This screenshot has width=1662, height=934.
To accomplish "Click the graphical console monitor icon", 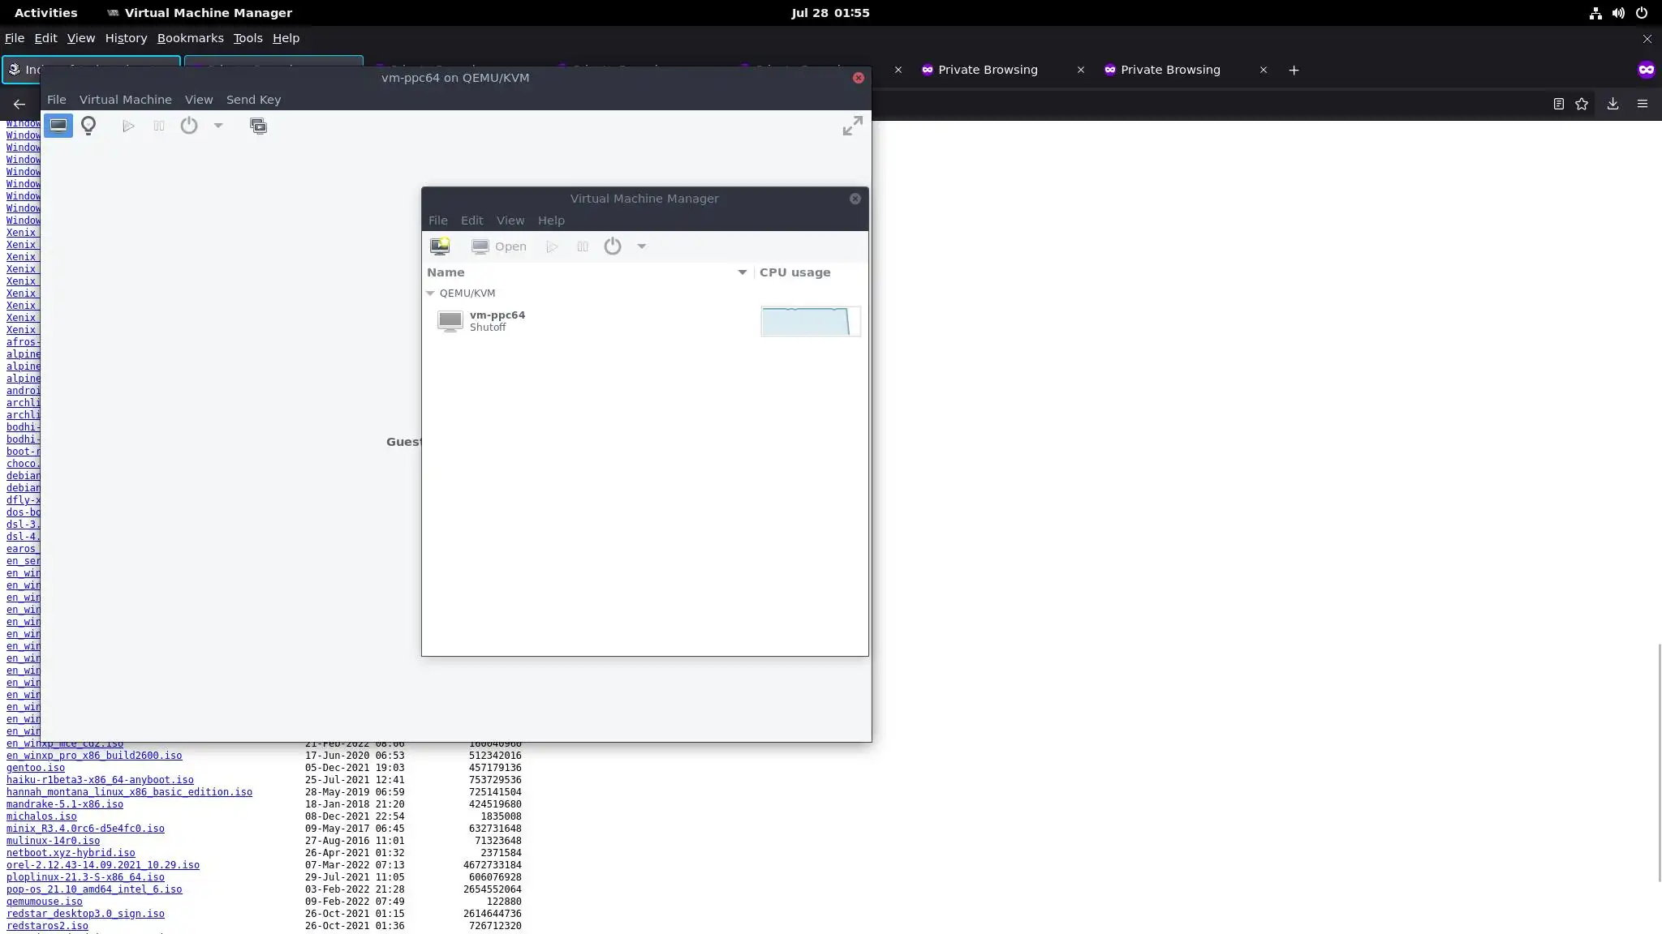I will tap(58, 126).
